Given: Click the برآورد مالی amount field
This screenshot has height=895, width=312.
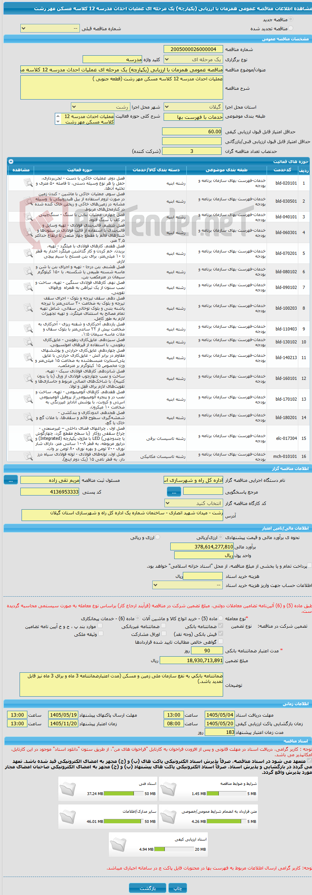Looking at the screenshot, I should point(202,546).
